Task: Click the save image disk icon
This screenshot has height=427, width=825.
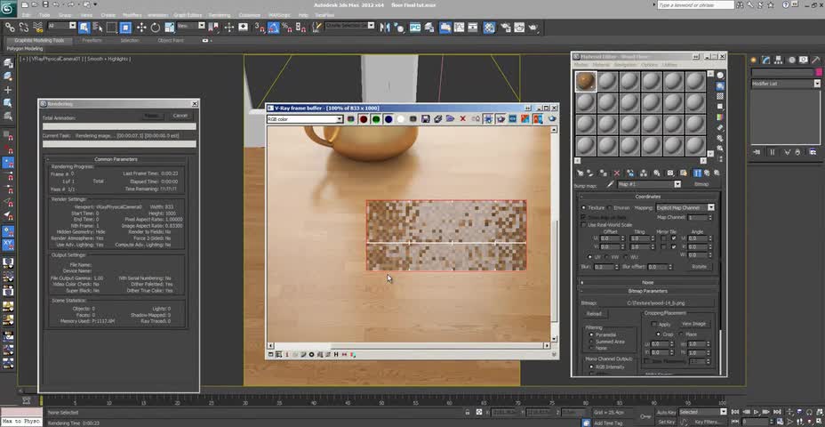Action: tap(426, 118)
